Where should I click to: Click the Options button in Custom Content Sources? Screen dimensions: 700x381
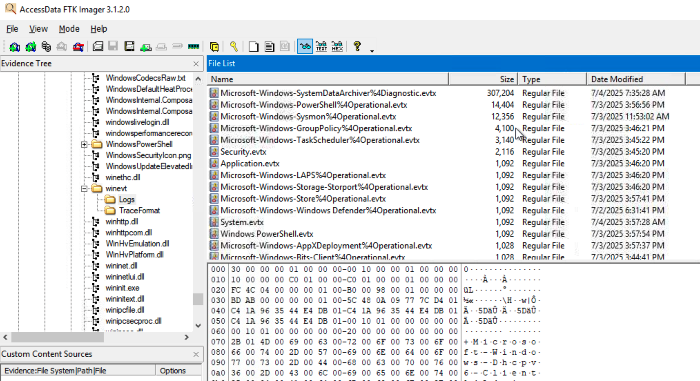point(174,370)
